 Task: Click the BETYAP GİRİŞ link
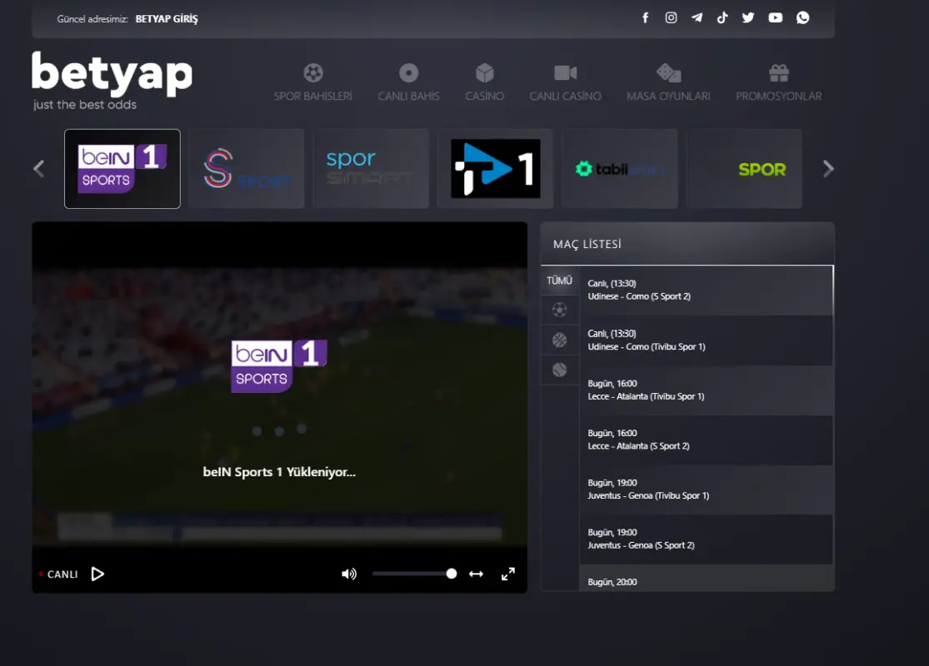point(166,17)
